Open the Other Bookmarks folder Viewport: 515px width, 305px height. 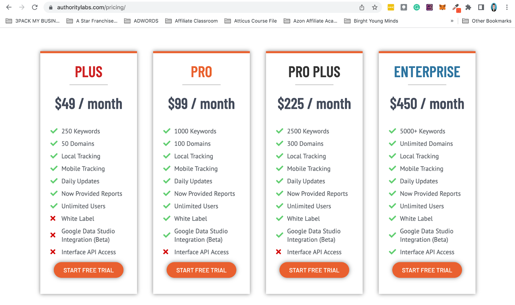[487, 21]
